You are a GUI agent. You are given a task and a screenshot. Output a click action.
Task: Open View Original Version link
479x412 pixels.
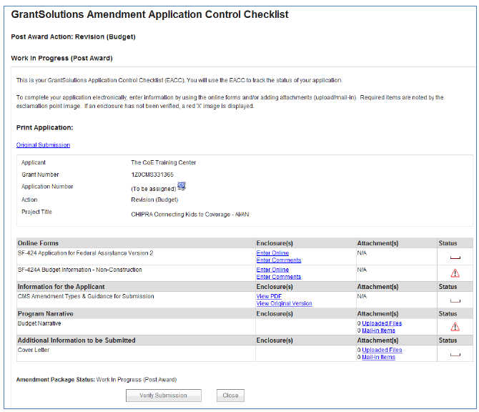(x=284, y=303)
